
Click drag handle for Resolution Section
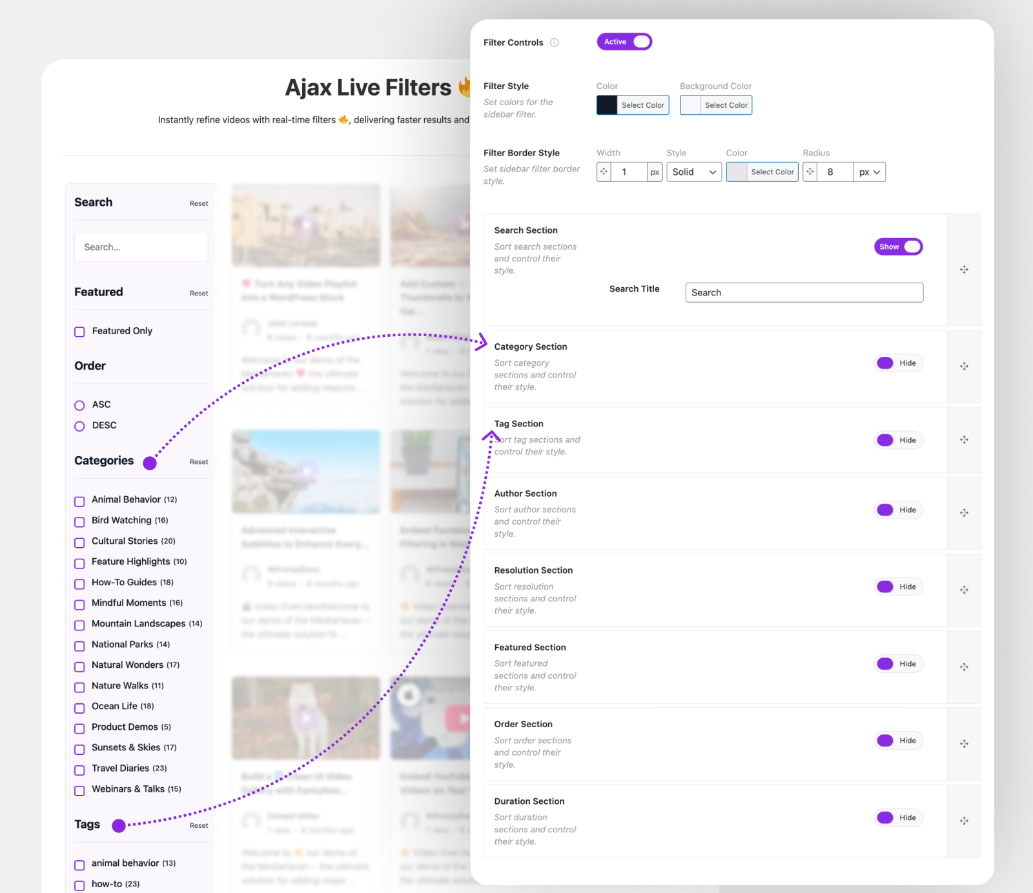pyautogui.click(x=964, y=590)
